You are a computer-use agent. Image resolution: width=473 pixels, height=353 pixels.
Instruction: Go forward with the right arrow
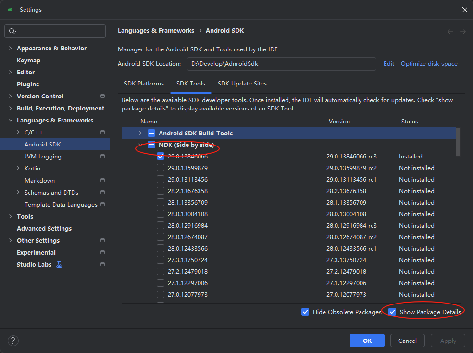[463, 32]
